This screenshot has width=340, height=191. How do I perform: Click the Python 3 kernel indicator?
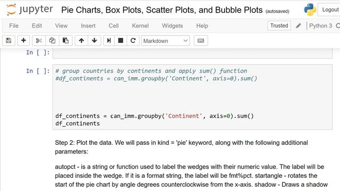tap(320, 26)
